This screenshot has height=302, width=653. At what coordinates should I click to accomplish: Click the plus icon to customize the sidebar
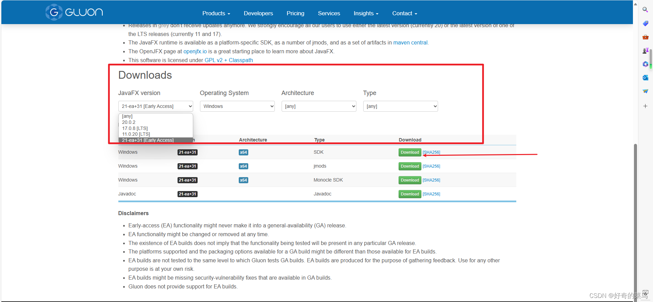click(645, 106)
